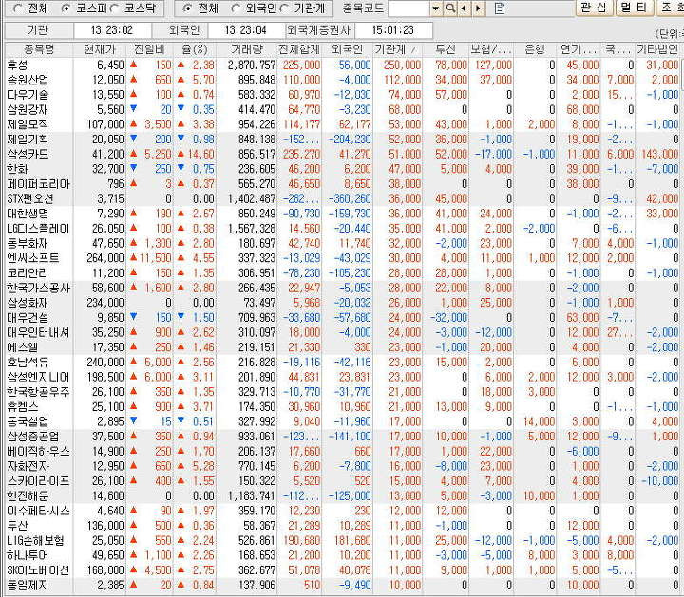Viewport: 684px width, 597px height.
Task: Select the 제일기획 stock row name
Action: 28,140
